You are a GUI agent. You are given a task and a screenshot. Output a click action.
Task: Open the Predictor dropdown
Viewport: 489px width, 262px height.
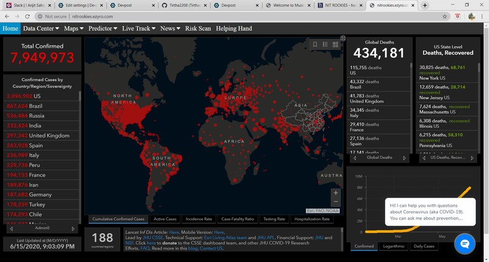[x=103, y=29]
